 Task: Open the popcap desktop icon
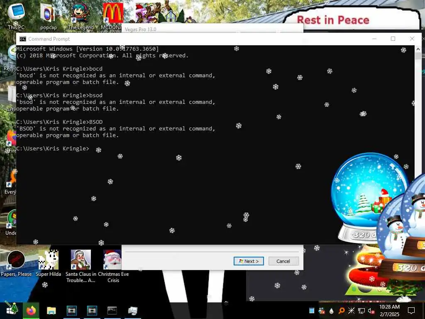click(48, 16)
